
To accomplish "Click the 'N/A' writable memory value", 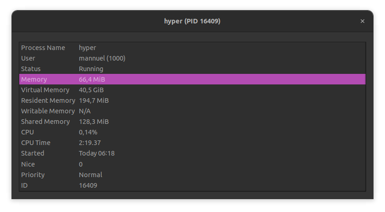I will [85, 111].
